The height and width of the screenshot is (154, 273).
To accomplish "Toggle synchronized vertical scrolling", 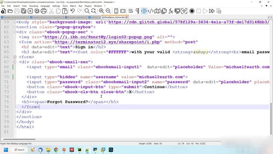I will pyautogui.click(x=116, y=11).
